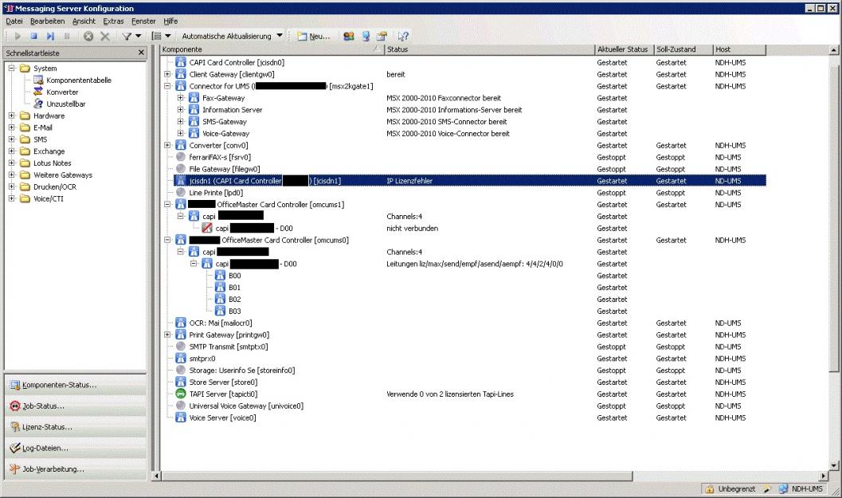This screenshot has height=498, width=842.
Task: Sort by the Aktueller Status column header
Action: 622,49
